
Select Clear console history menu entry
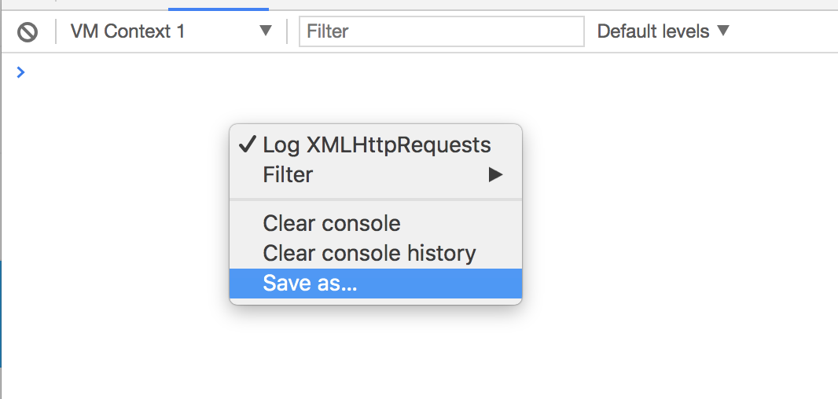[376, 253]
